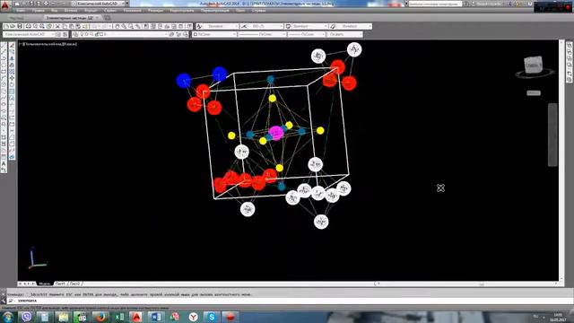
Task: Expand the layer list dropdown
Action: (x=166, y=34)
